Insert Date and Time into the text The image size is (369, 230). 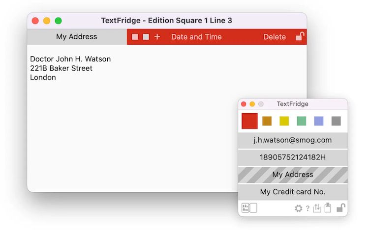196,37
